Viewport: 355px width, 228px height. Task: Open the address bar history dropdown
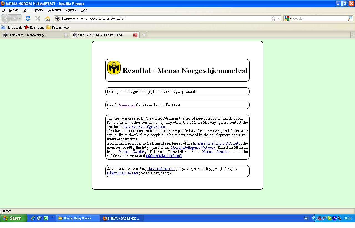279,18
